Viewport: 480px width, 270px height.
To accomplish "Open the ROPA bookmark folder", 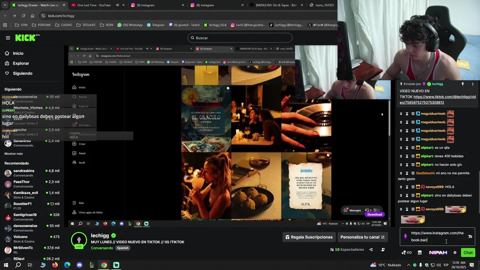I will 106,25.
